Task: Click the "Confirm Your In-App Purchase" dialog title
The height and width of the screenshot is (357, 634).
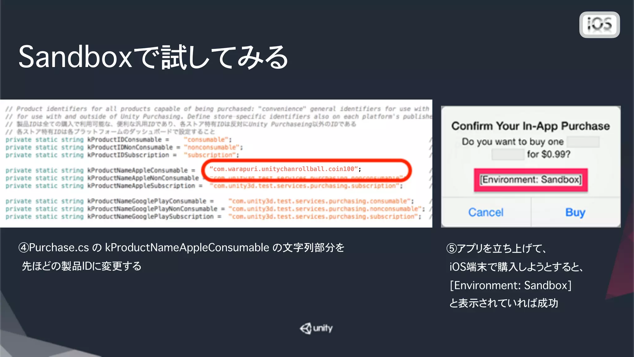Action: [531, 126]
